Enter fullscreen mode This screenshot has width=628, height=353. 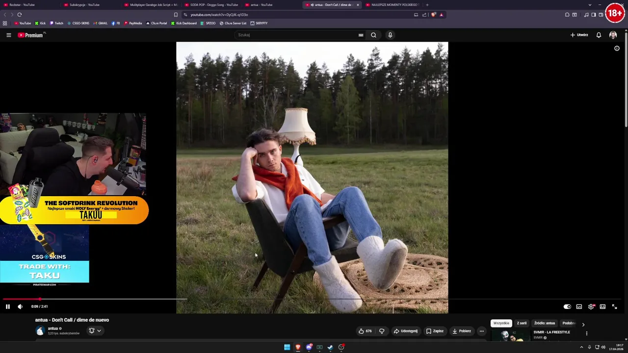click(614, 306)
